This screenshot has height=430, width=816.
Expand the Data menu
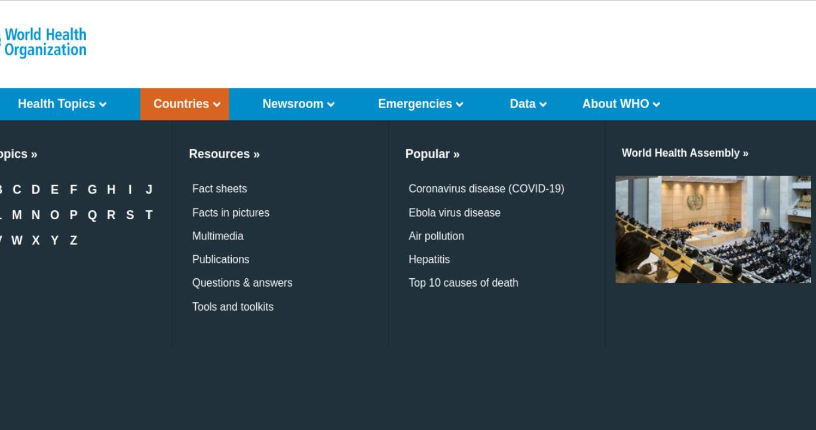(x=528, y=104)
